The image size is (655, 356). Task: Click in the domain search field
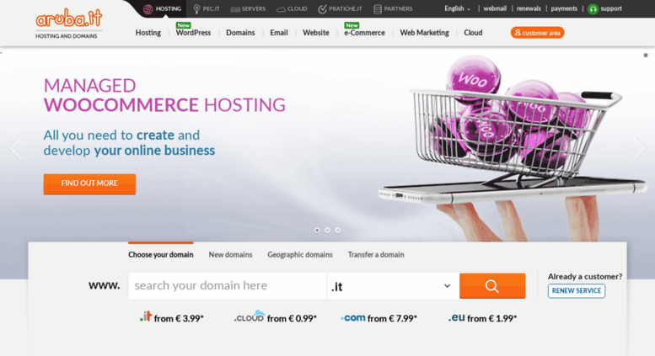[x=228, y=286]
